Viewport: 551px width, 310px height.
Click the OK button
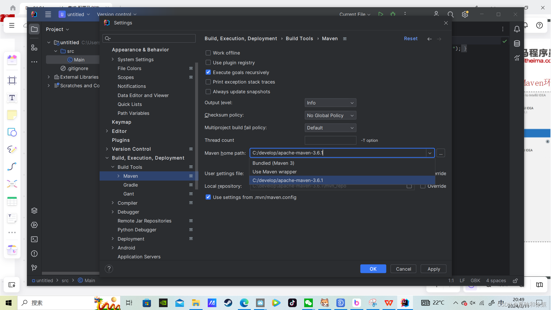click(x=373, y=269)
